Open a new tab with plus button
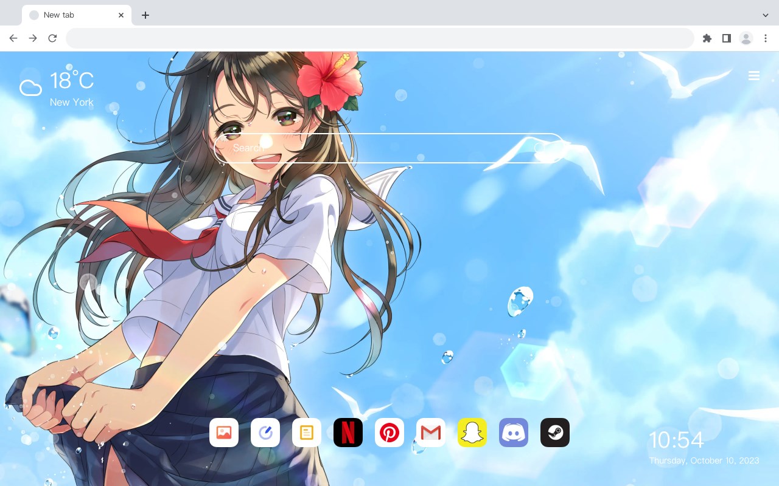Image resolution: width=779 pixels, height=486 pixels. tap(145, 15)
